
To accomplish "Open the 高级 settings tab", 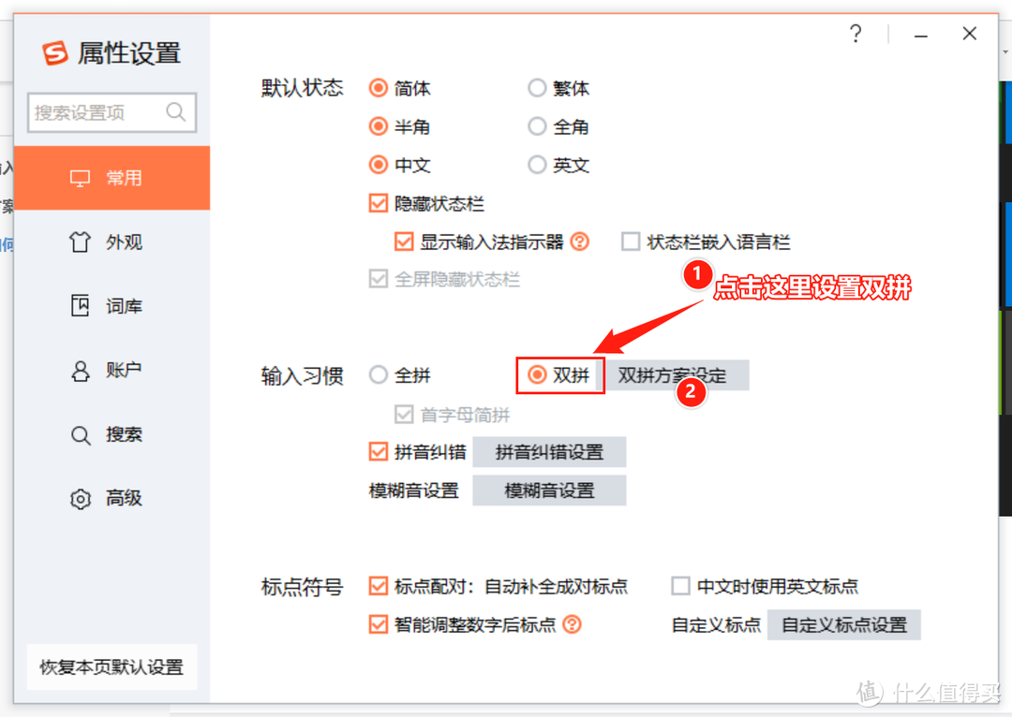I will coord(112,498).
